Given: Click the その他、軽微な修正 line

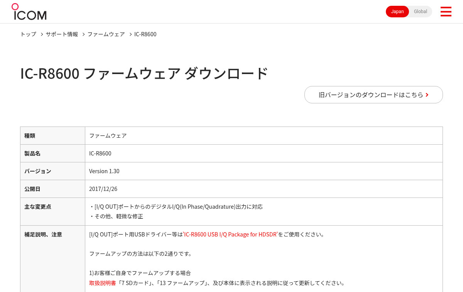Looking at the screenshot, I should click(x=116, y=216).
